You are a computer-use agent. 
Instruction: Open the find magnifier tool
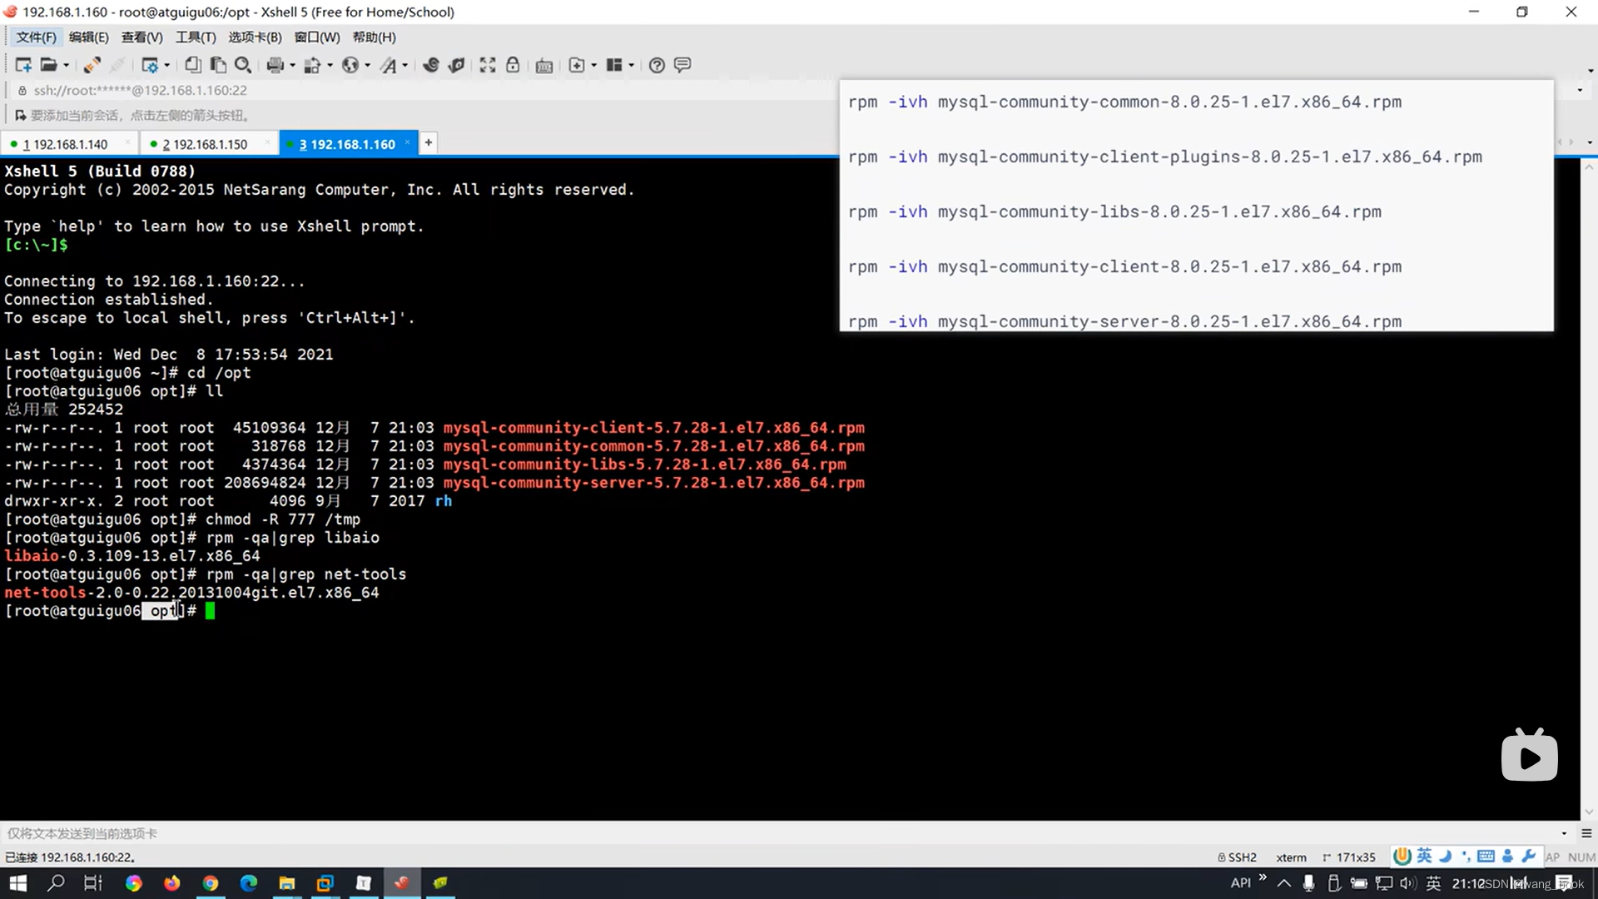point(243,65)
